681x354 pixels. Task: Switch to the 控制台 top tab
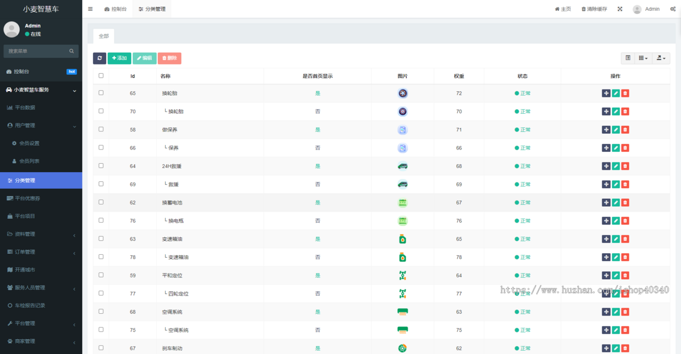click(116, 9)
